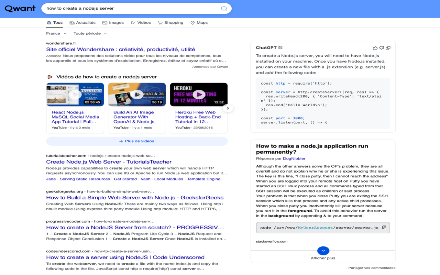440x275 pixels.
Task: Click the Jade sitelink
Action: [51, 179]
